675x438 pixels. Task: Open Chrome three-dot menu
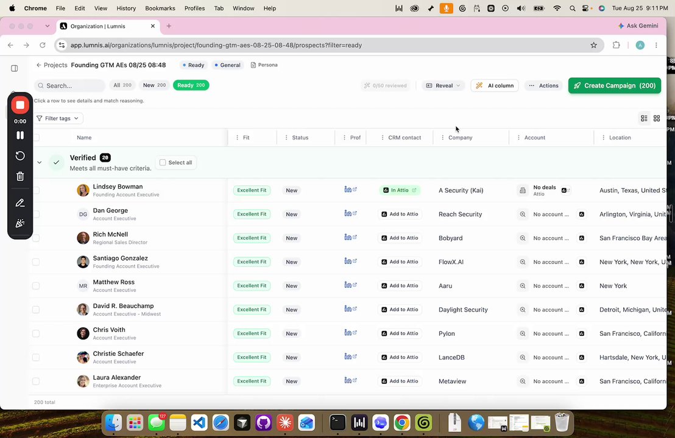pyautogui.click(x=656, y=45)
